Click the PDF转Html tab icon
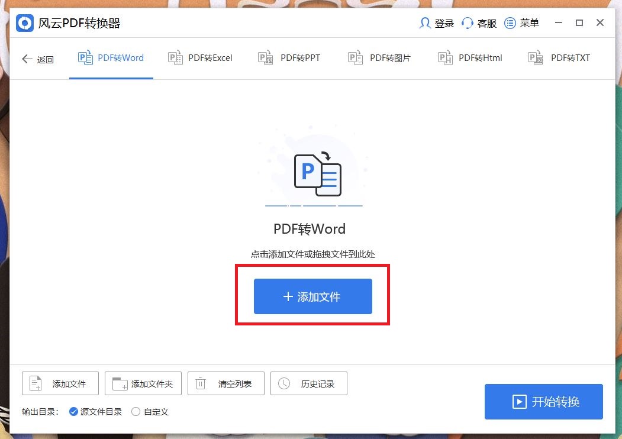Viewport: 622px width, 439px height. [445, 58]
